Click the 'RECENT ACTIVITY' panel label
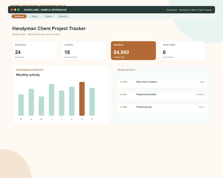Viewport: 223px width, 178px height. tap(126, 70)
